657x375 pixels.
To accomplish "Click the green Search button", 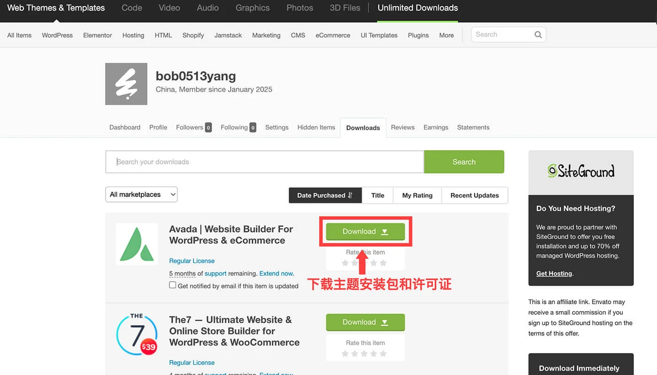I will click(x=464, y=162).
